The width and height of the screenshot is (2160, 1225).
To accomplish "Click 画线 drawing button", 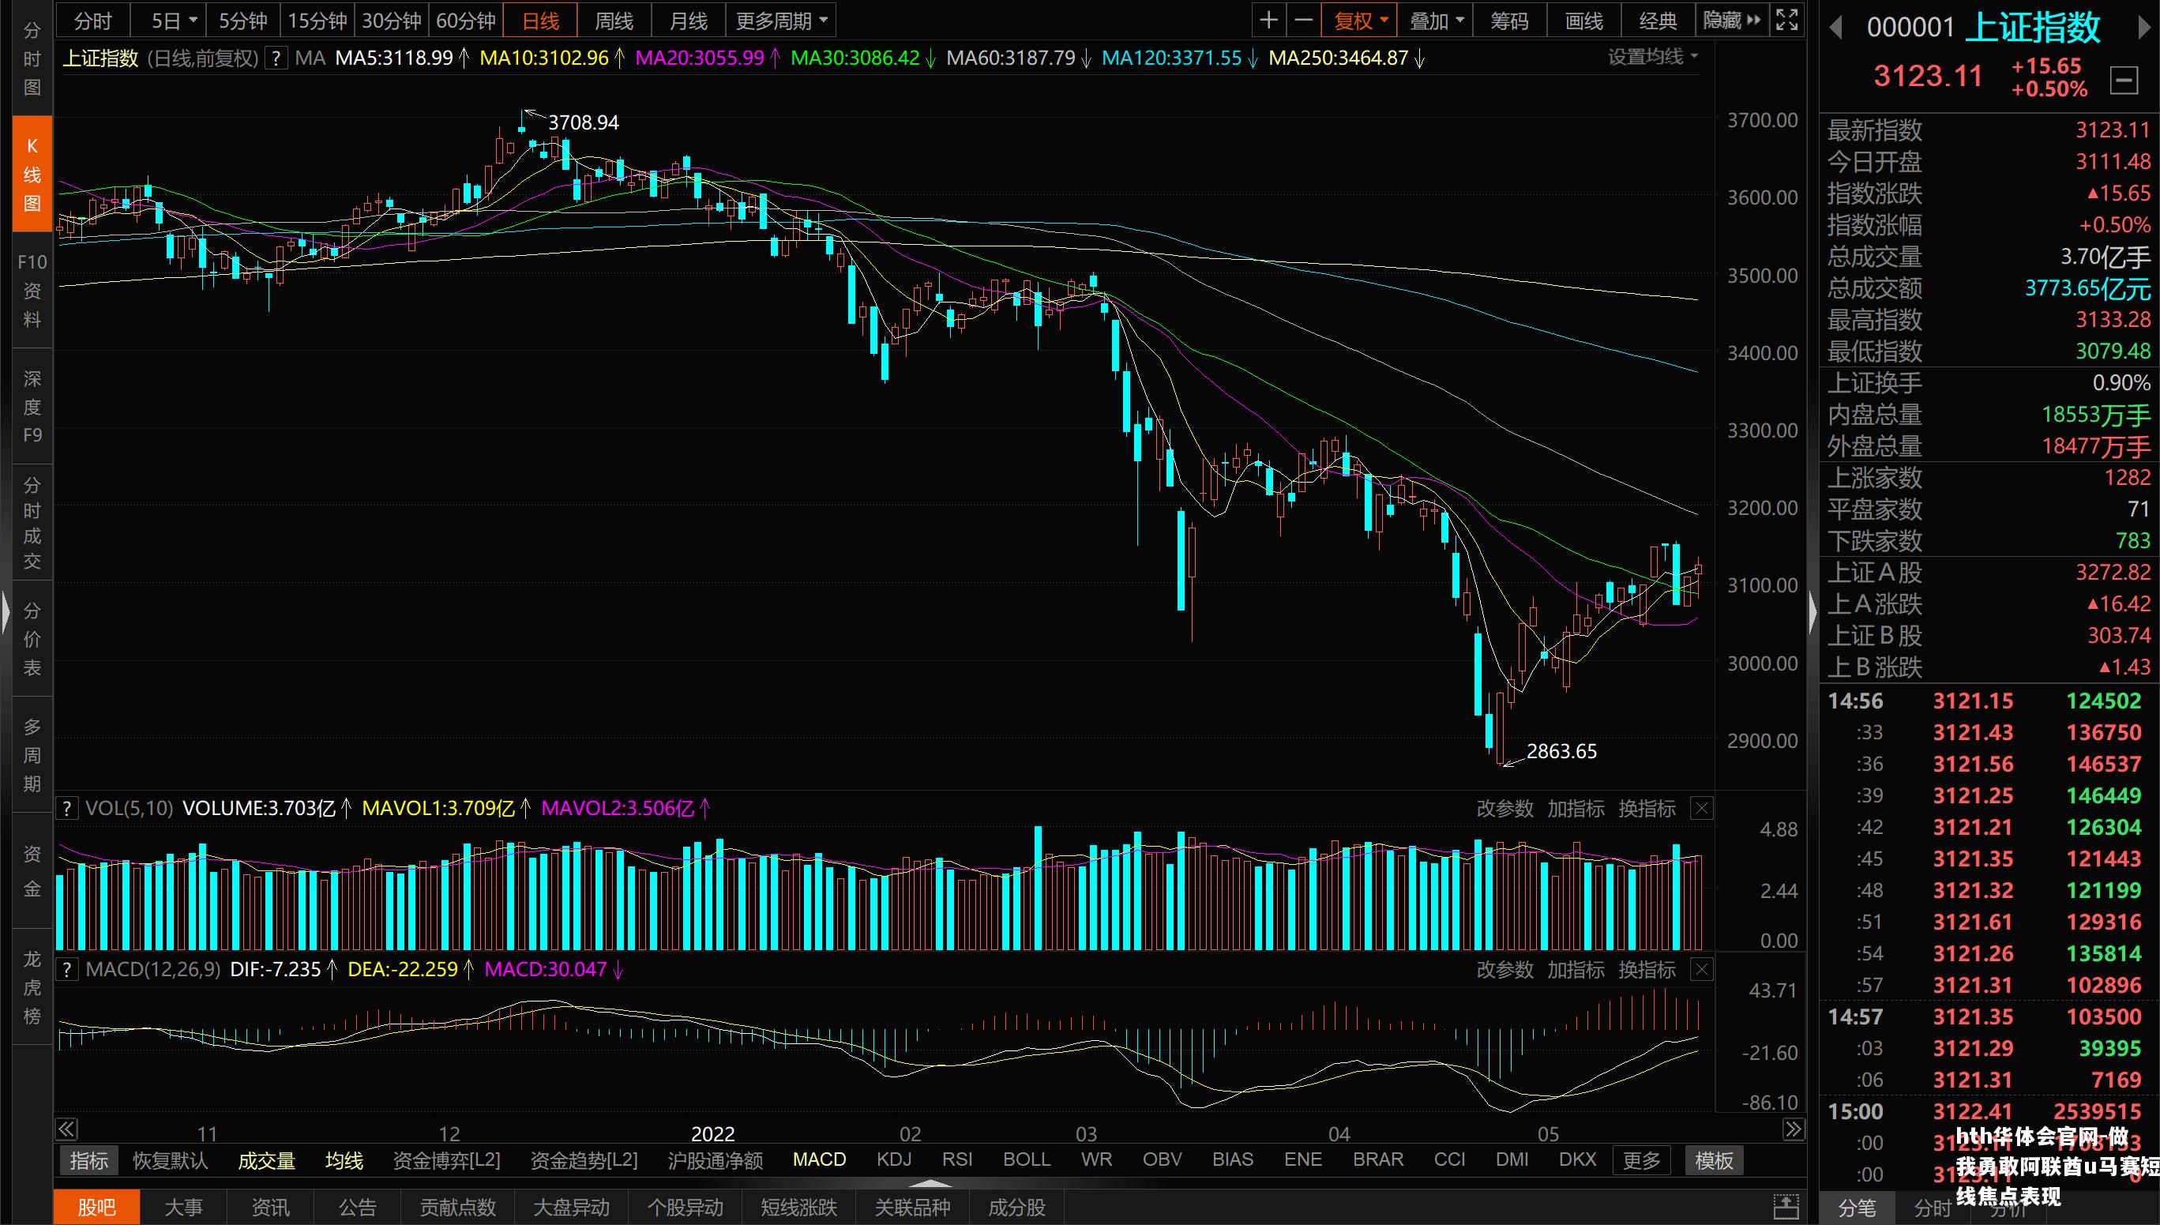I will coord(1583,21).
